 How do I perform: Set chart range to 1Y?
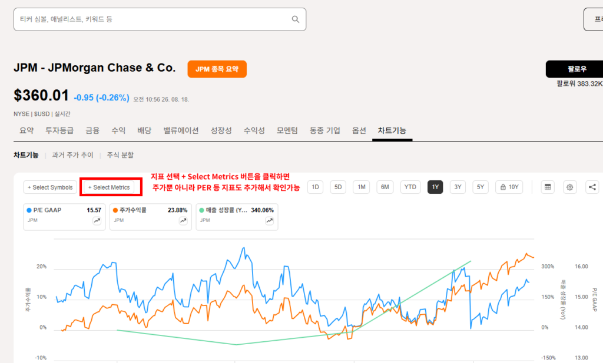pyautogui.click(x=435, y=187)
